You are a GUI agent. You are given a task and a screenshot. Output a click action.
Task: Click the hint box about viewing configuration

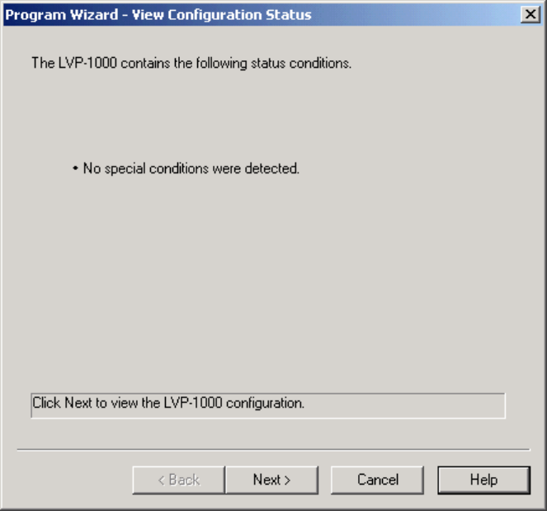click(267, 405)
